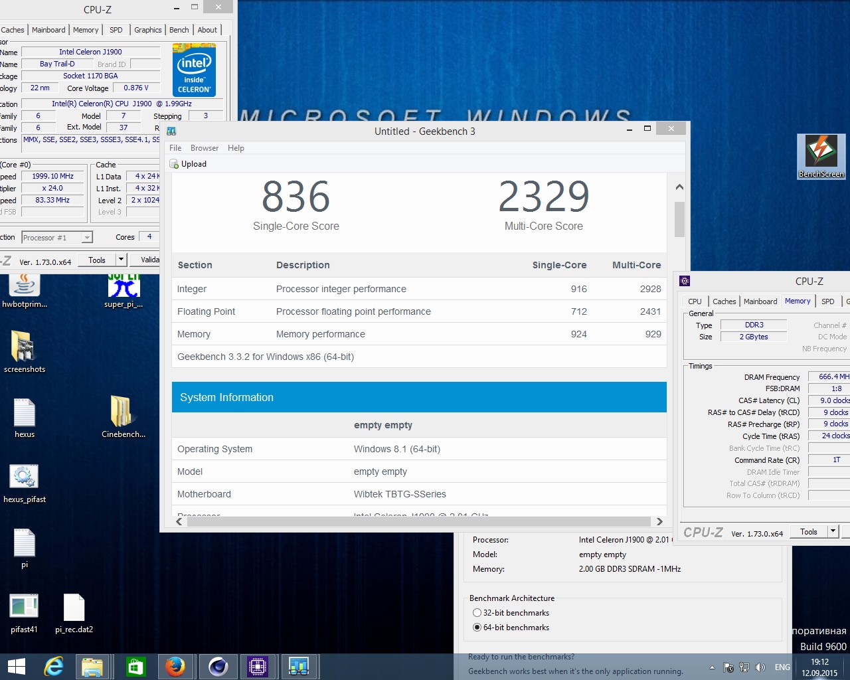
Task: Select Mainboard tab in Memory CPU-Z window
Action: coord(760,301)
